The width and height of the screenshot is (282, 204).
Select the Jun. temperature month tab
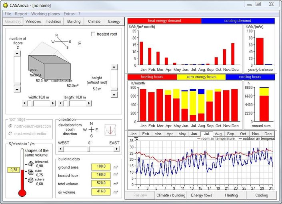coord(194,134)
